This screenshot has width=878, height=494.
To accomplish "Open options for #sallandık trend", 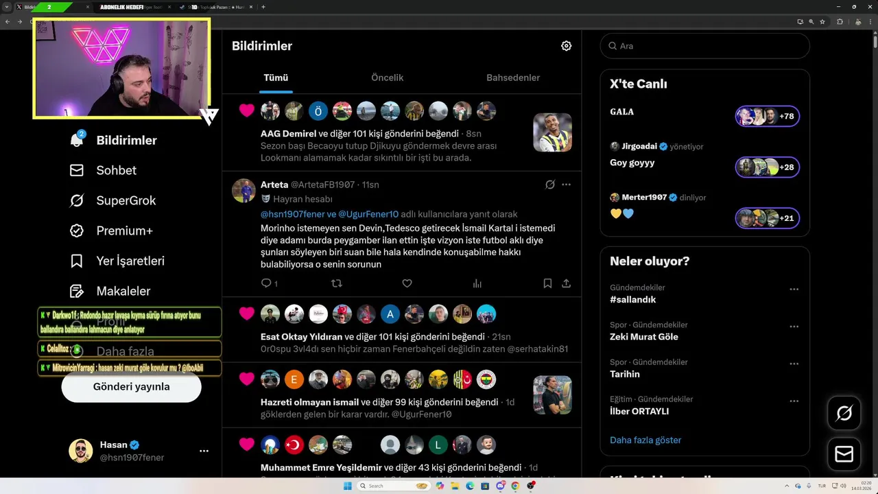I will coord(794,290).
